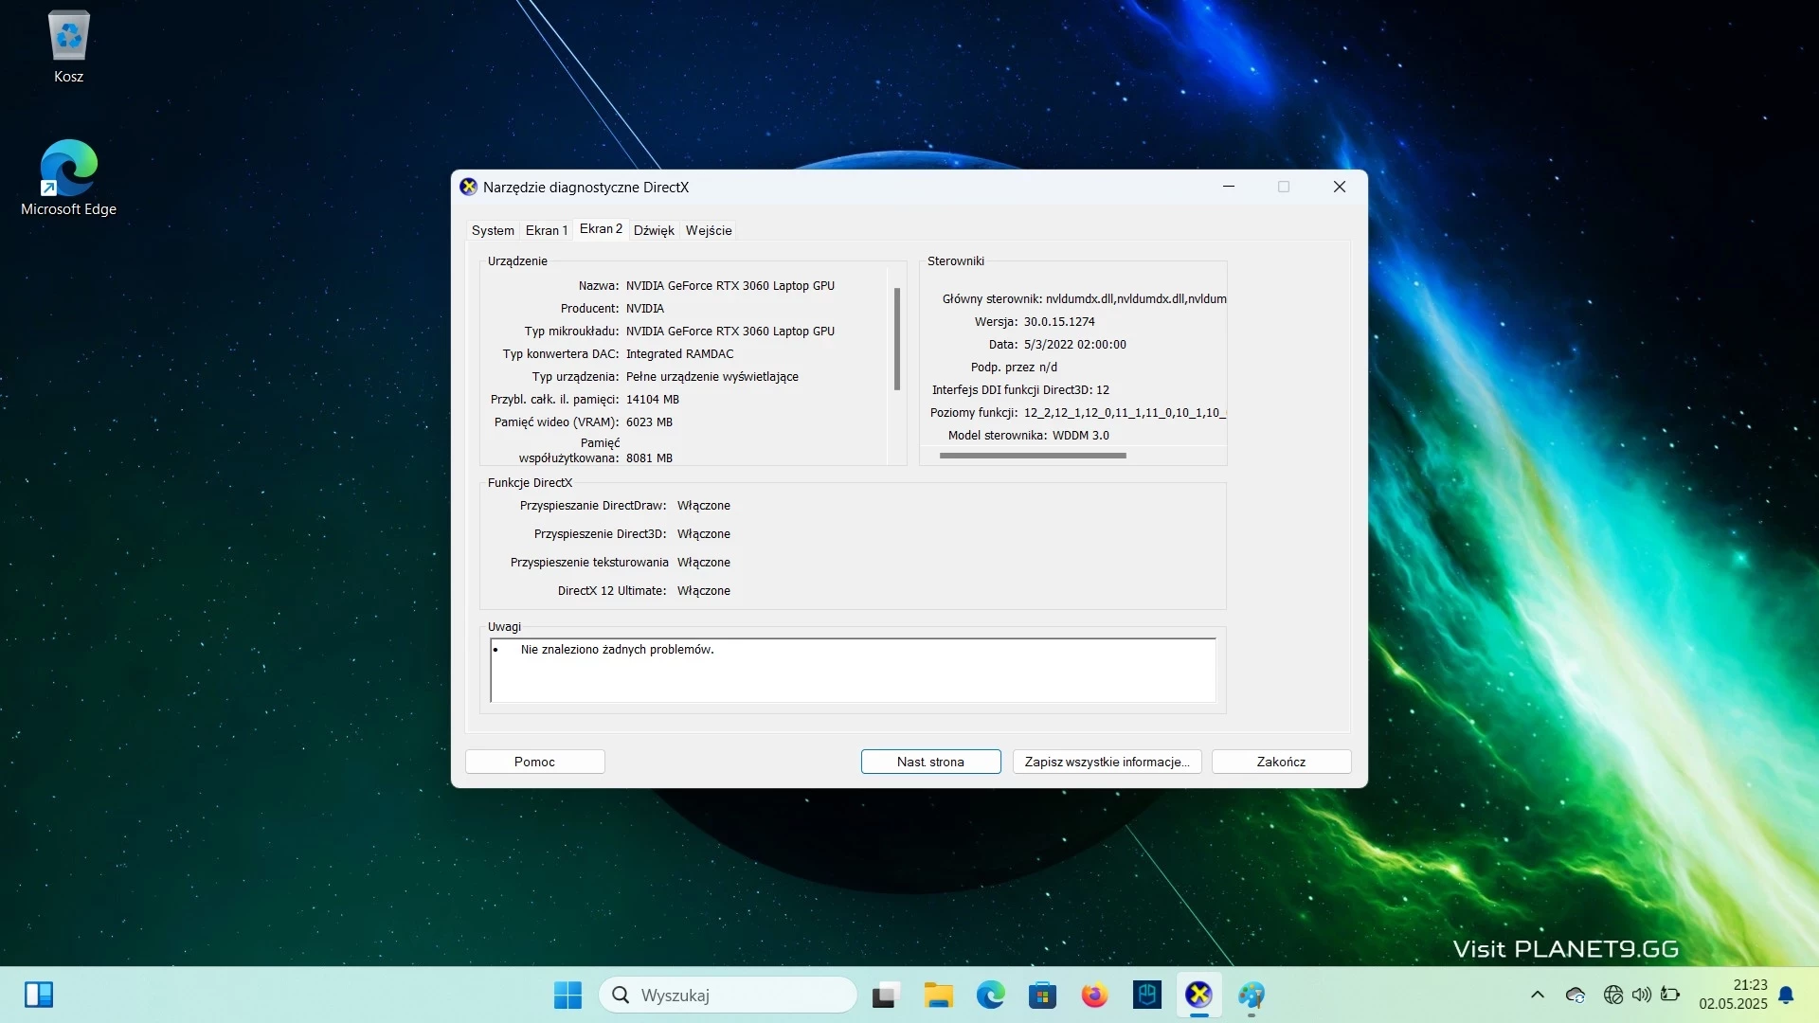
Task: Click Zapisz wszystkie informacje button
Action: tap(1107, 762)
